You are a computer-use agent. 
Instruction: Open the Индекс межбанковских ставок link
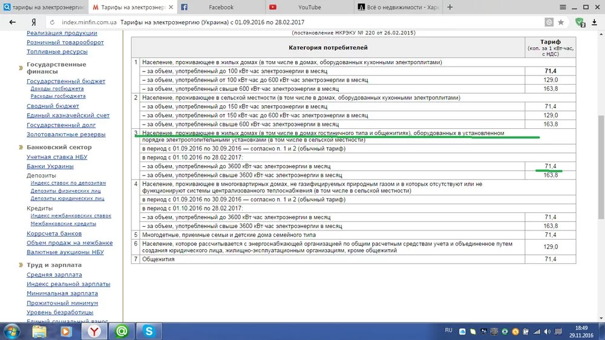71,216
